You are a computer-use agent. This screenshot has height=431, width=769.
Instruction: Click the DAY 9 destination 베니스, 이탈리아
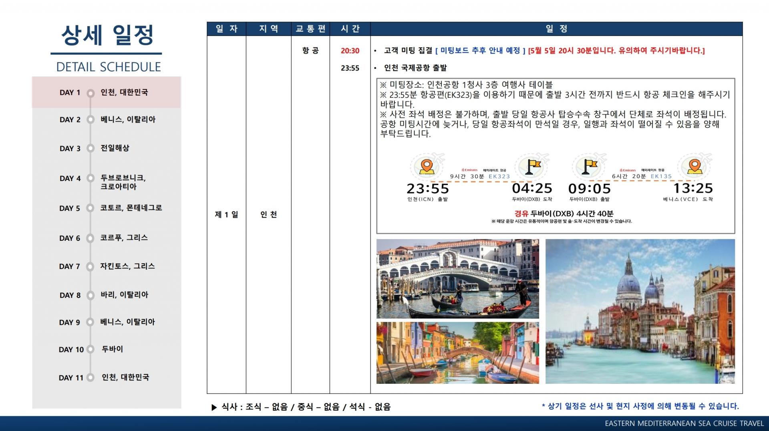[x=127, y=322]
